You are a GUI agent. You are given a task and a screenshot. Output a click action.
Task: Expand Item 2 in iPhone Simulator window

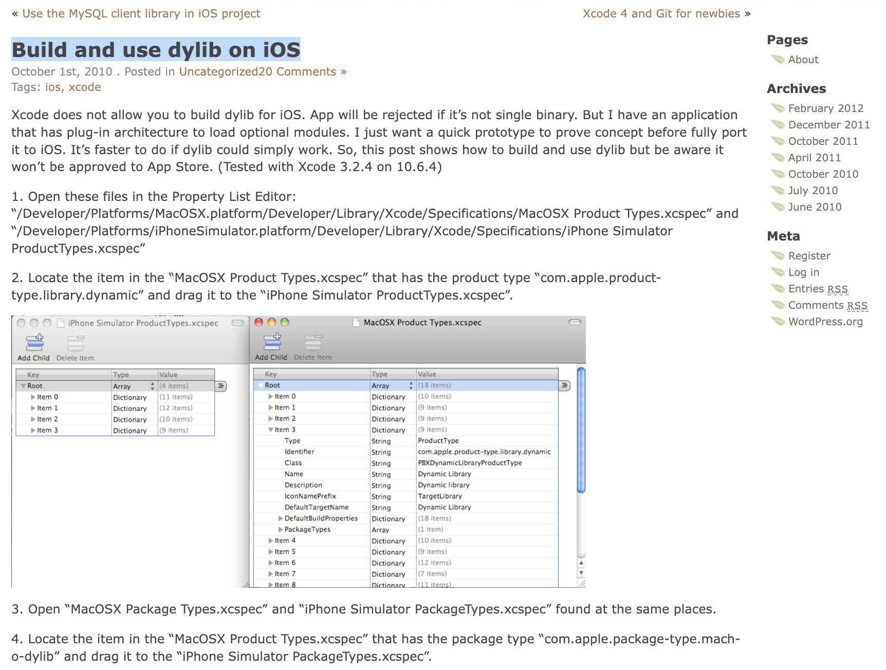[x=33, y=419]
